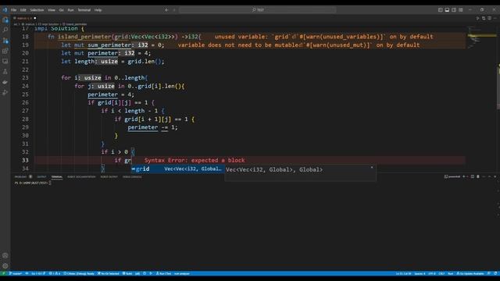This screenshot has width=500, height=281.
Task: Open the Search view in activity bar
Action: pos(5,30)
